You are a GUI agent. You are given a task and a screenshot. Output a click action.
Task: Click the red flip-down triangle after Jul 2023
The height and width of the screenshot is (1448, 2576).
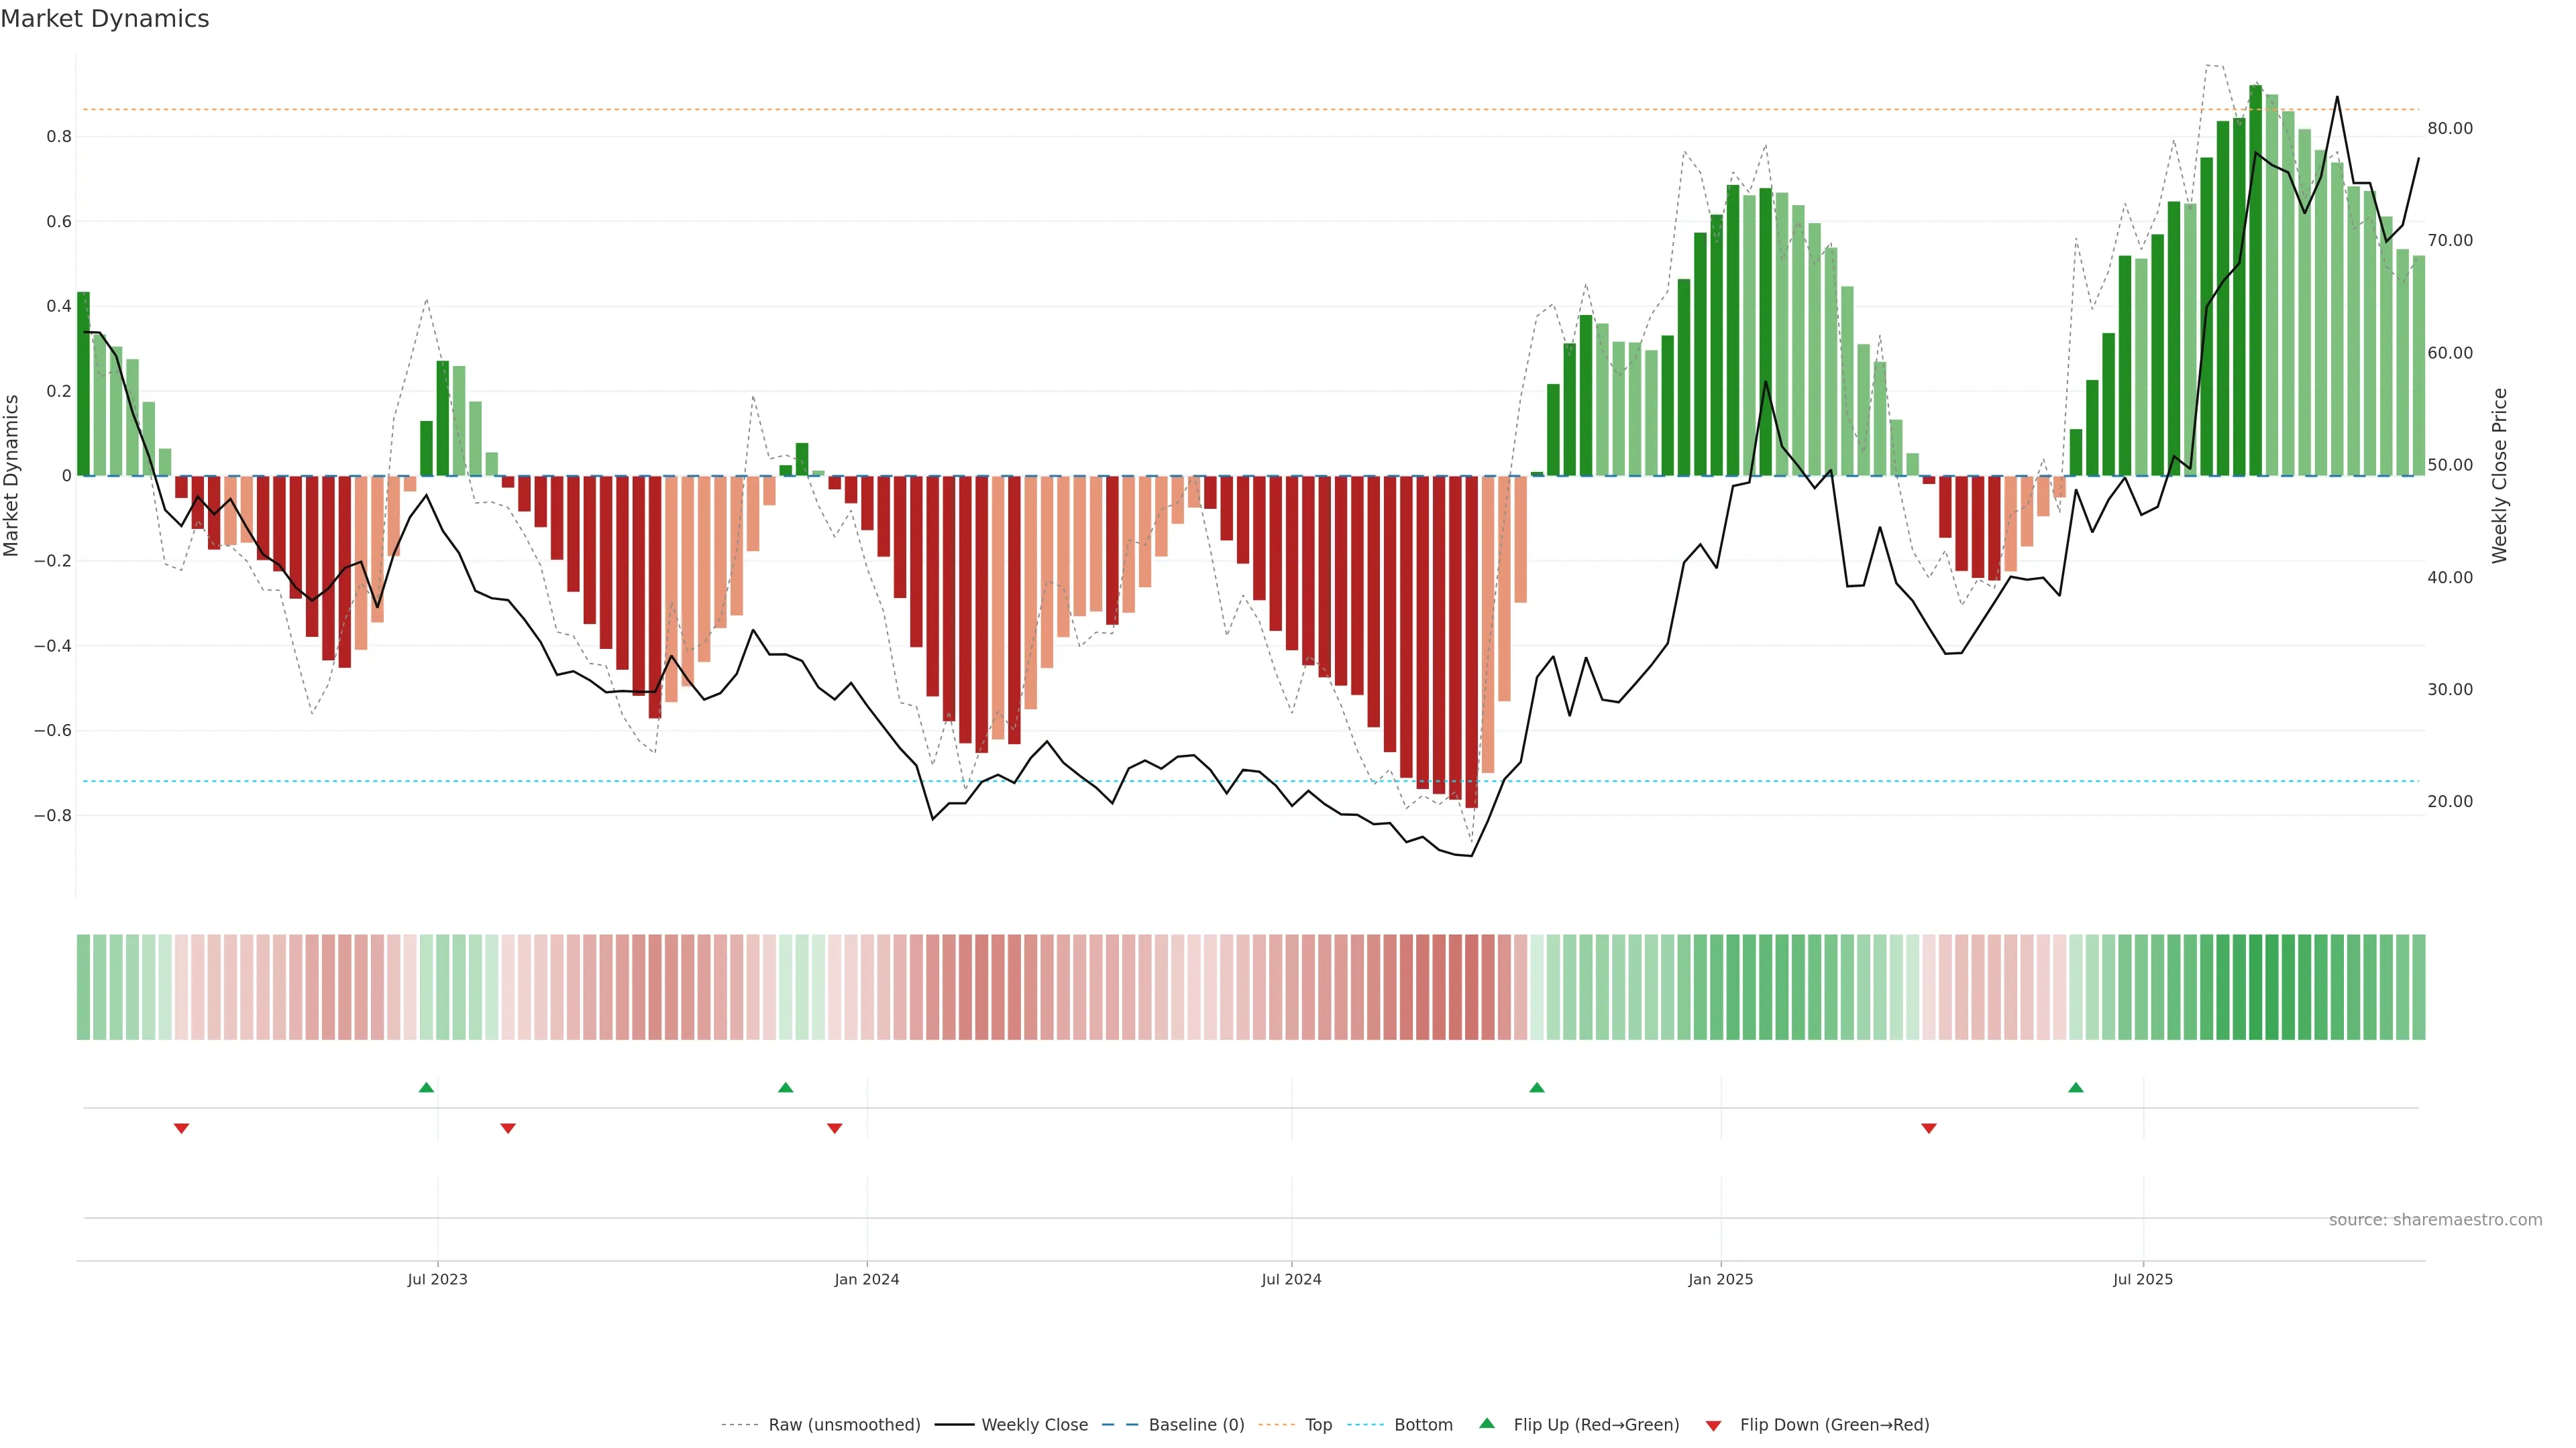[x=508, y=1128]
